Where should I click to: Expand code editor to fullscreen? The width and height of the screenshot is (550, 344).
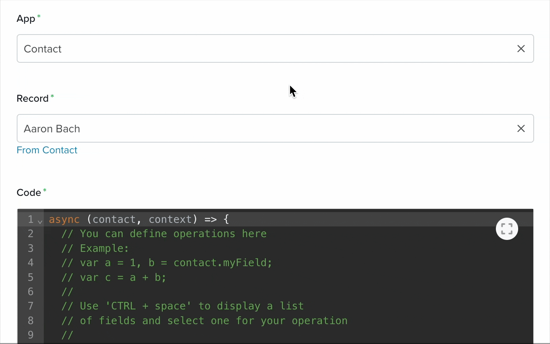(507, 229)
